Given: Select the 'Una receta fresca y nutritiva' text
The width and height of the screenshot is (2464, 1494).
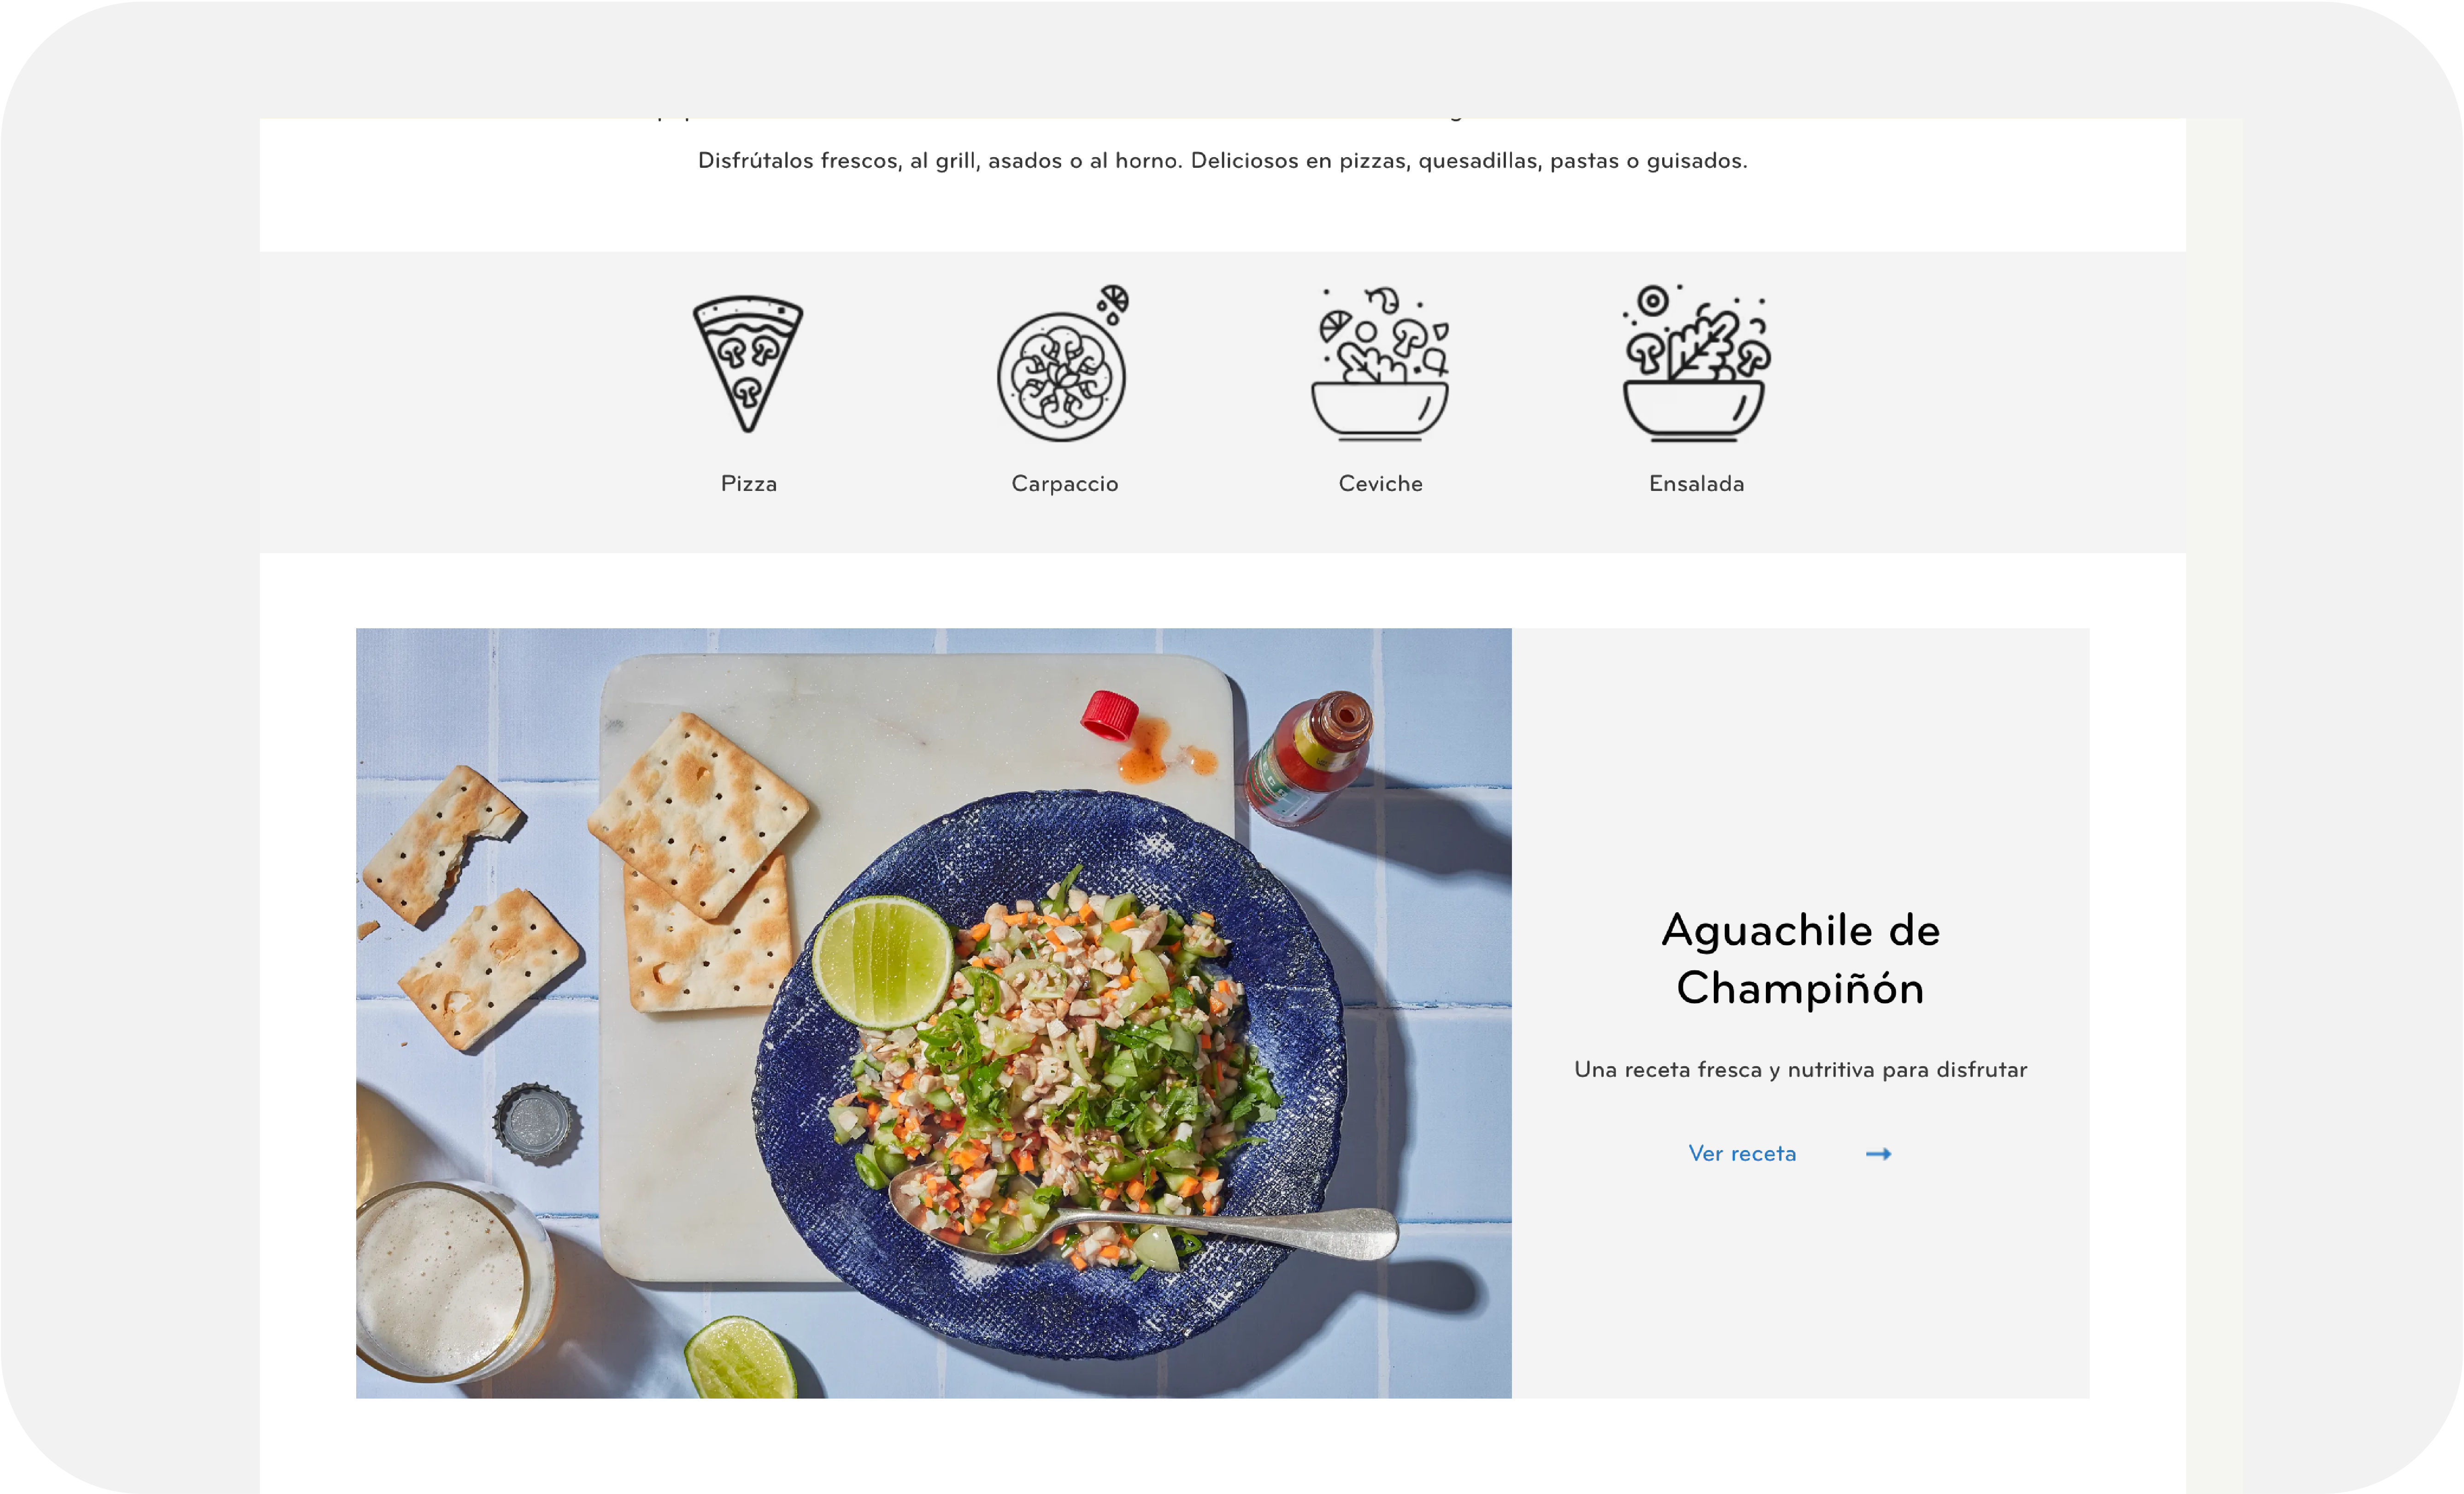Looking at the screenshot, I should coord(1800,1070).
